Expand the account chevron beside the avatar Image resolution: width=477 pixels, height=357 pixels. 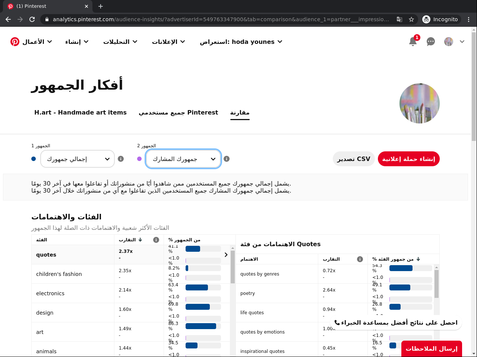(x=462, y=42)
